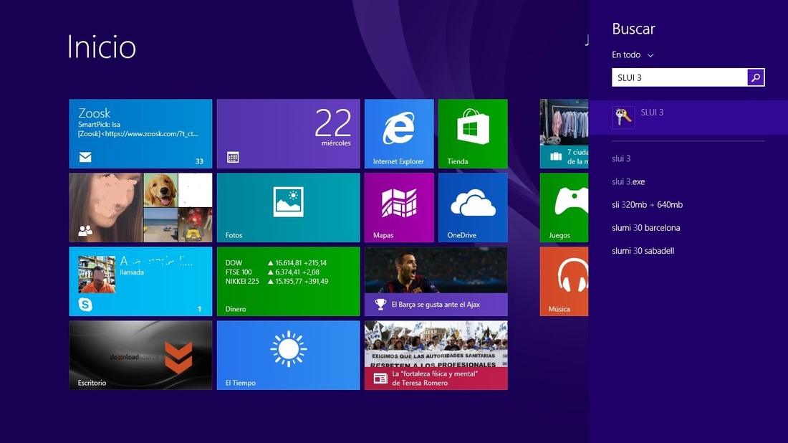Select the 'slui 3.exe' suggestion

(628, 181)
